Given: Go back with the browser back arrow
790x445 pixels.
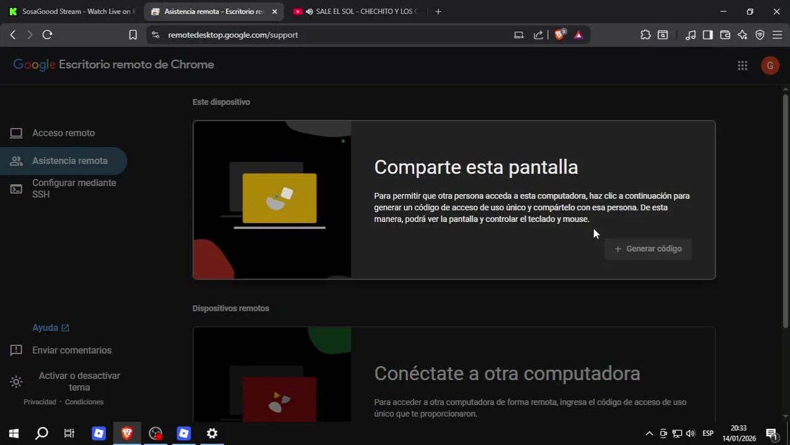Looking at the screenshot, I should (x=12, y=35).
